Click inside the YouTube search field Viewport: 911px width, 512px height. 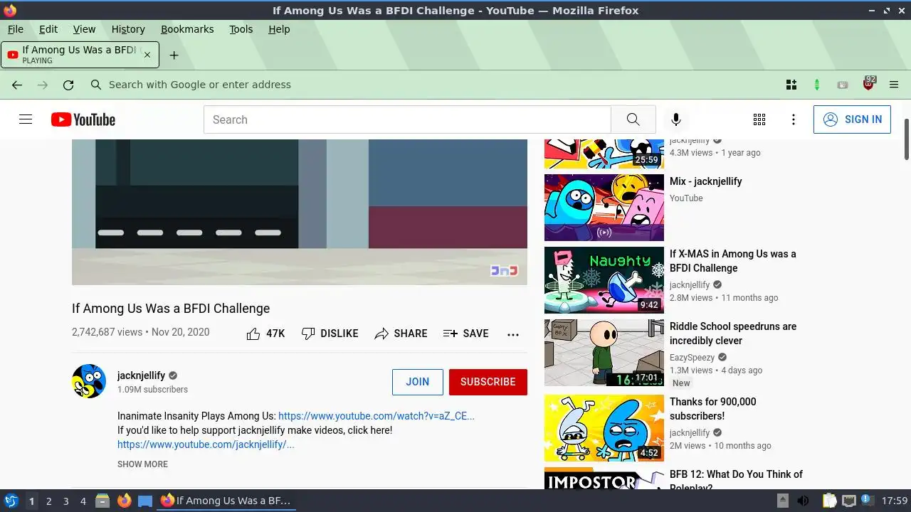(x=407, y=119)
